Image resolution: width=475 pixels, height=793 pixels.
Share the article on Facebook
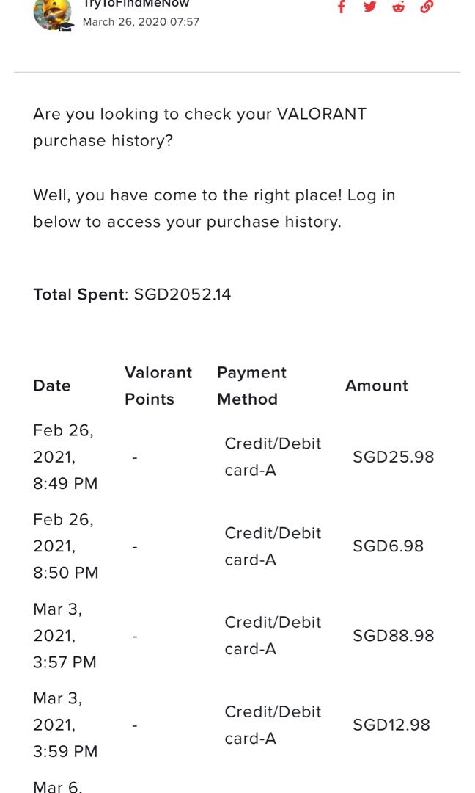tap(341, 7)
